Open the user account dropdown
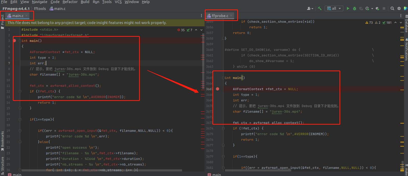The height and width of the screenshot is (176, 408). (310, 8)
